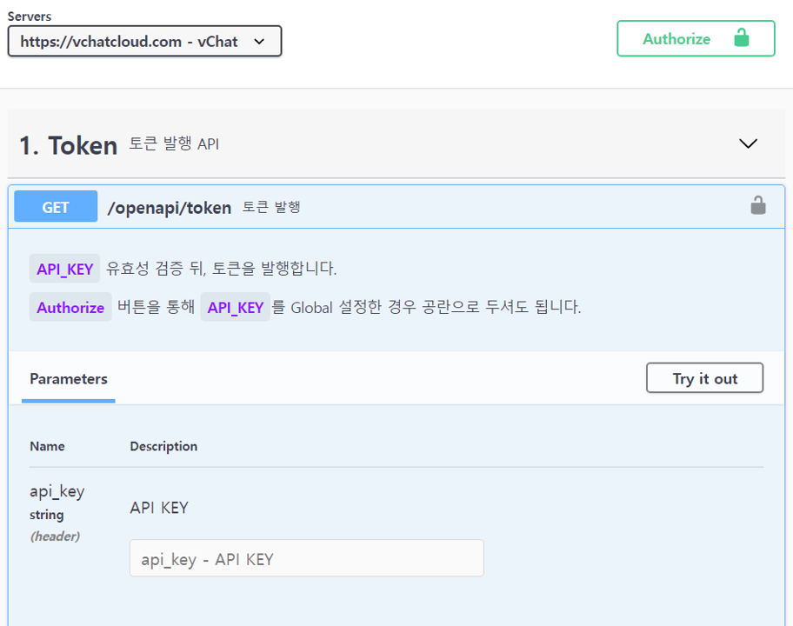Viewport: 793px width, 626px height.
Task: Click the Description column header
Action: pyautogui.click(x=163, y=446)
